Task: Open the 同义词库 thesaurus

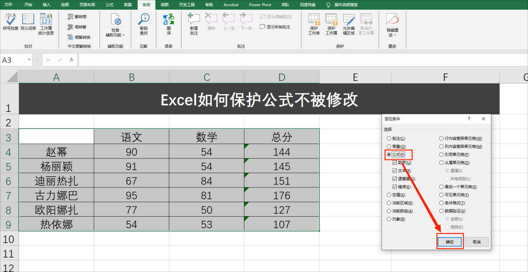Action: 28,22
